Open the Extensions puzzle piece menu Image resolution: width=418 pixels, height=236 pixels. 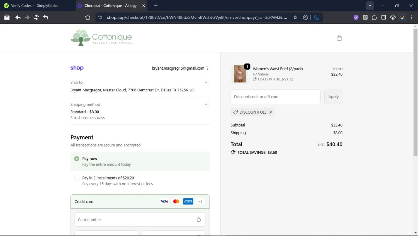(374, 17)
